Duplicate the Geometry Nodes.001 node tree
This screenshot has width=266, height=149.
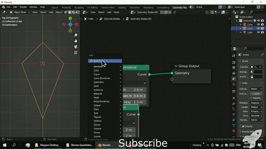point(166,12)
